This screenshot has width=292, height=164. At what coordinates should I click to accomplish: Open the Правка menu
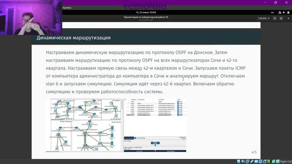[67, 8]
